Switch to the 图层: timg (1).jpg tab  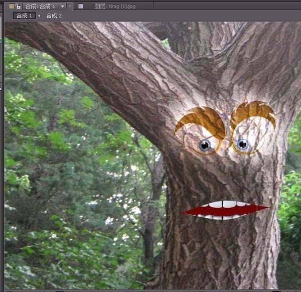click(x=115, y=6)
